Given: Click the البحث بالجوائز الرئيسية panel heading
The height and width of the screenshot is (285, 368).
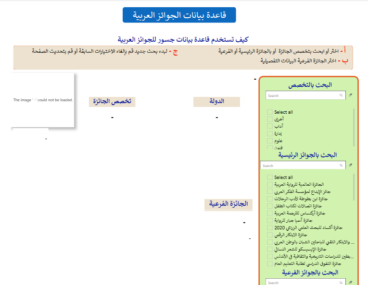Looking at the screenshot, I should 307,155.
